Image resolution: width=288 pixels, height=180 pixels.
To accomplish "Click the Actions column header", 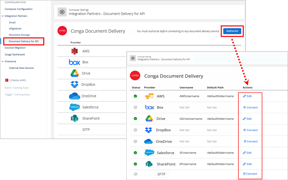I will tap(247, 88).
